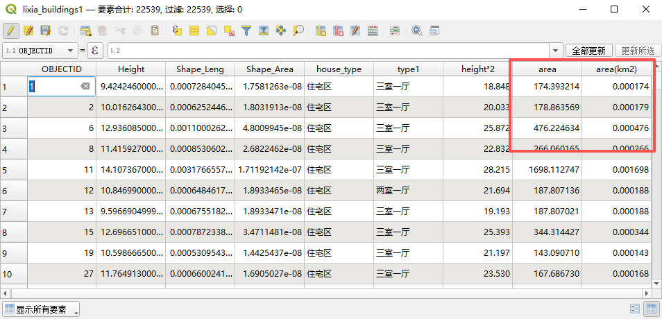Click into the expression input box
The image size is (662, 319).
click(329, 51)
